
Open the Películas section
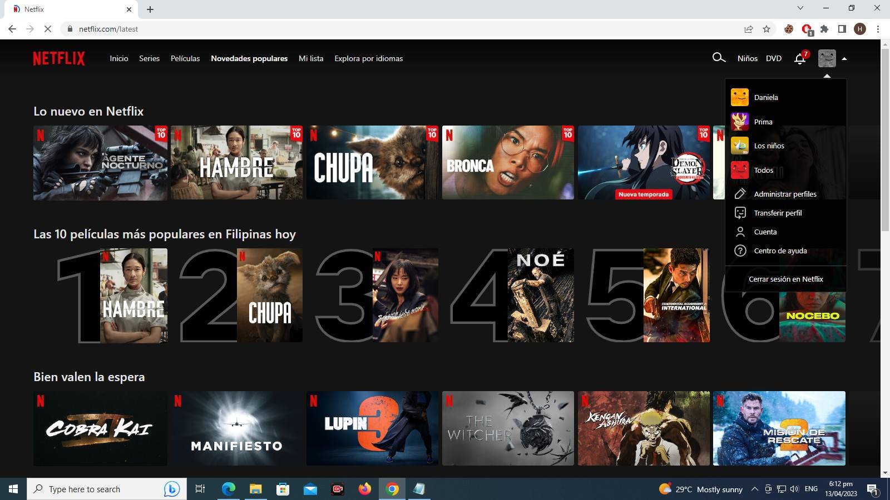[x=185, y=58]
